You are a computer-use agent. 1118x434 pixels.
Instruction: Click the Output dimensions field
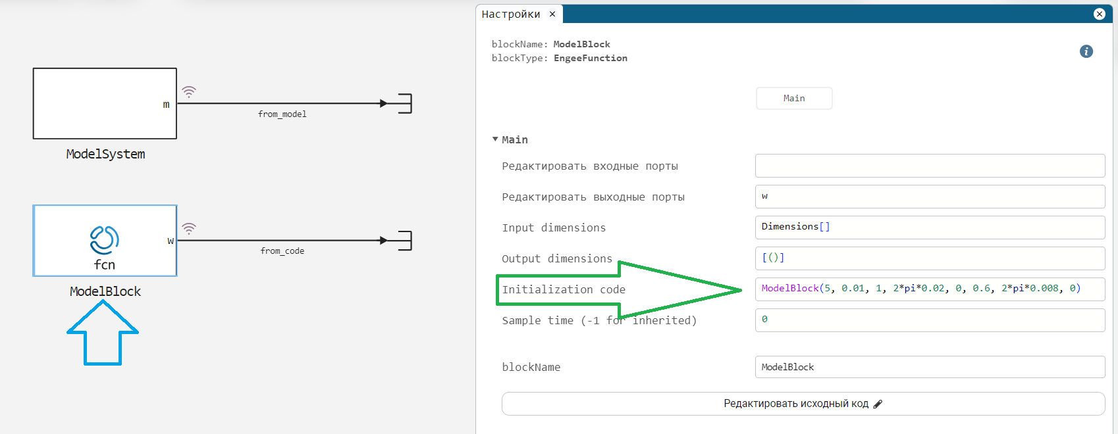929,258
